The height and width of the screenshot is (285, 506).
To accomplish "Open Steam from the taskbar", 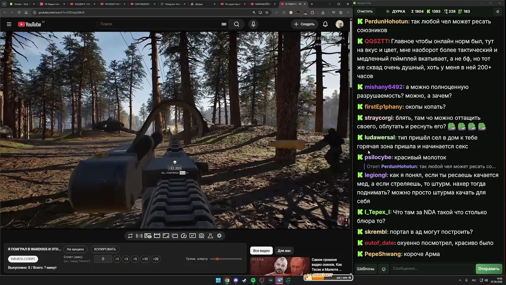I will pyautogui.click(x=244, y=281).
